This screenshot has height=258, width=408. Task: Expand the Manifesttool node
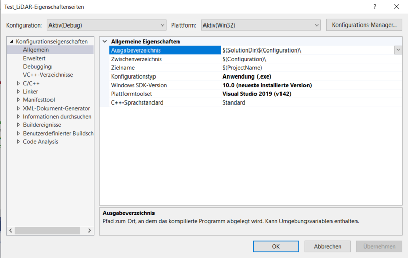pos(18,100)
